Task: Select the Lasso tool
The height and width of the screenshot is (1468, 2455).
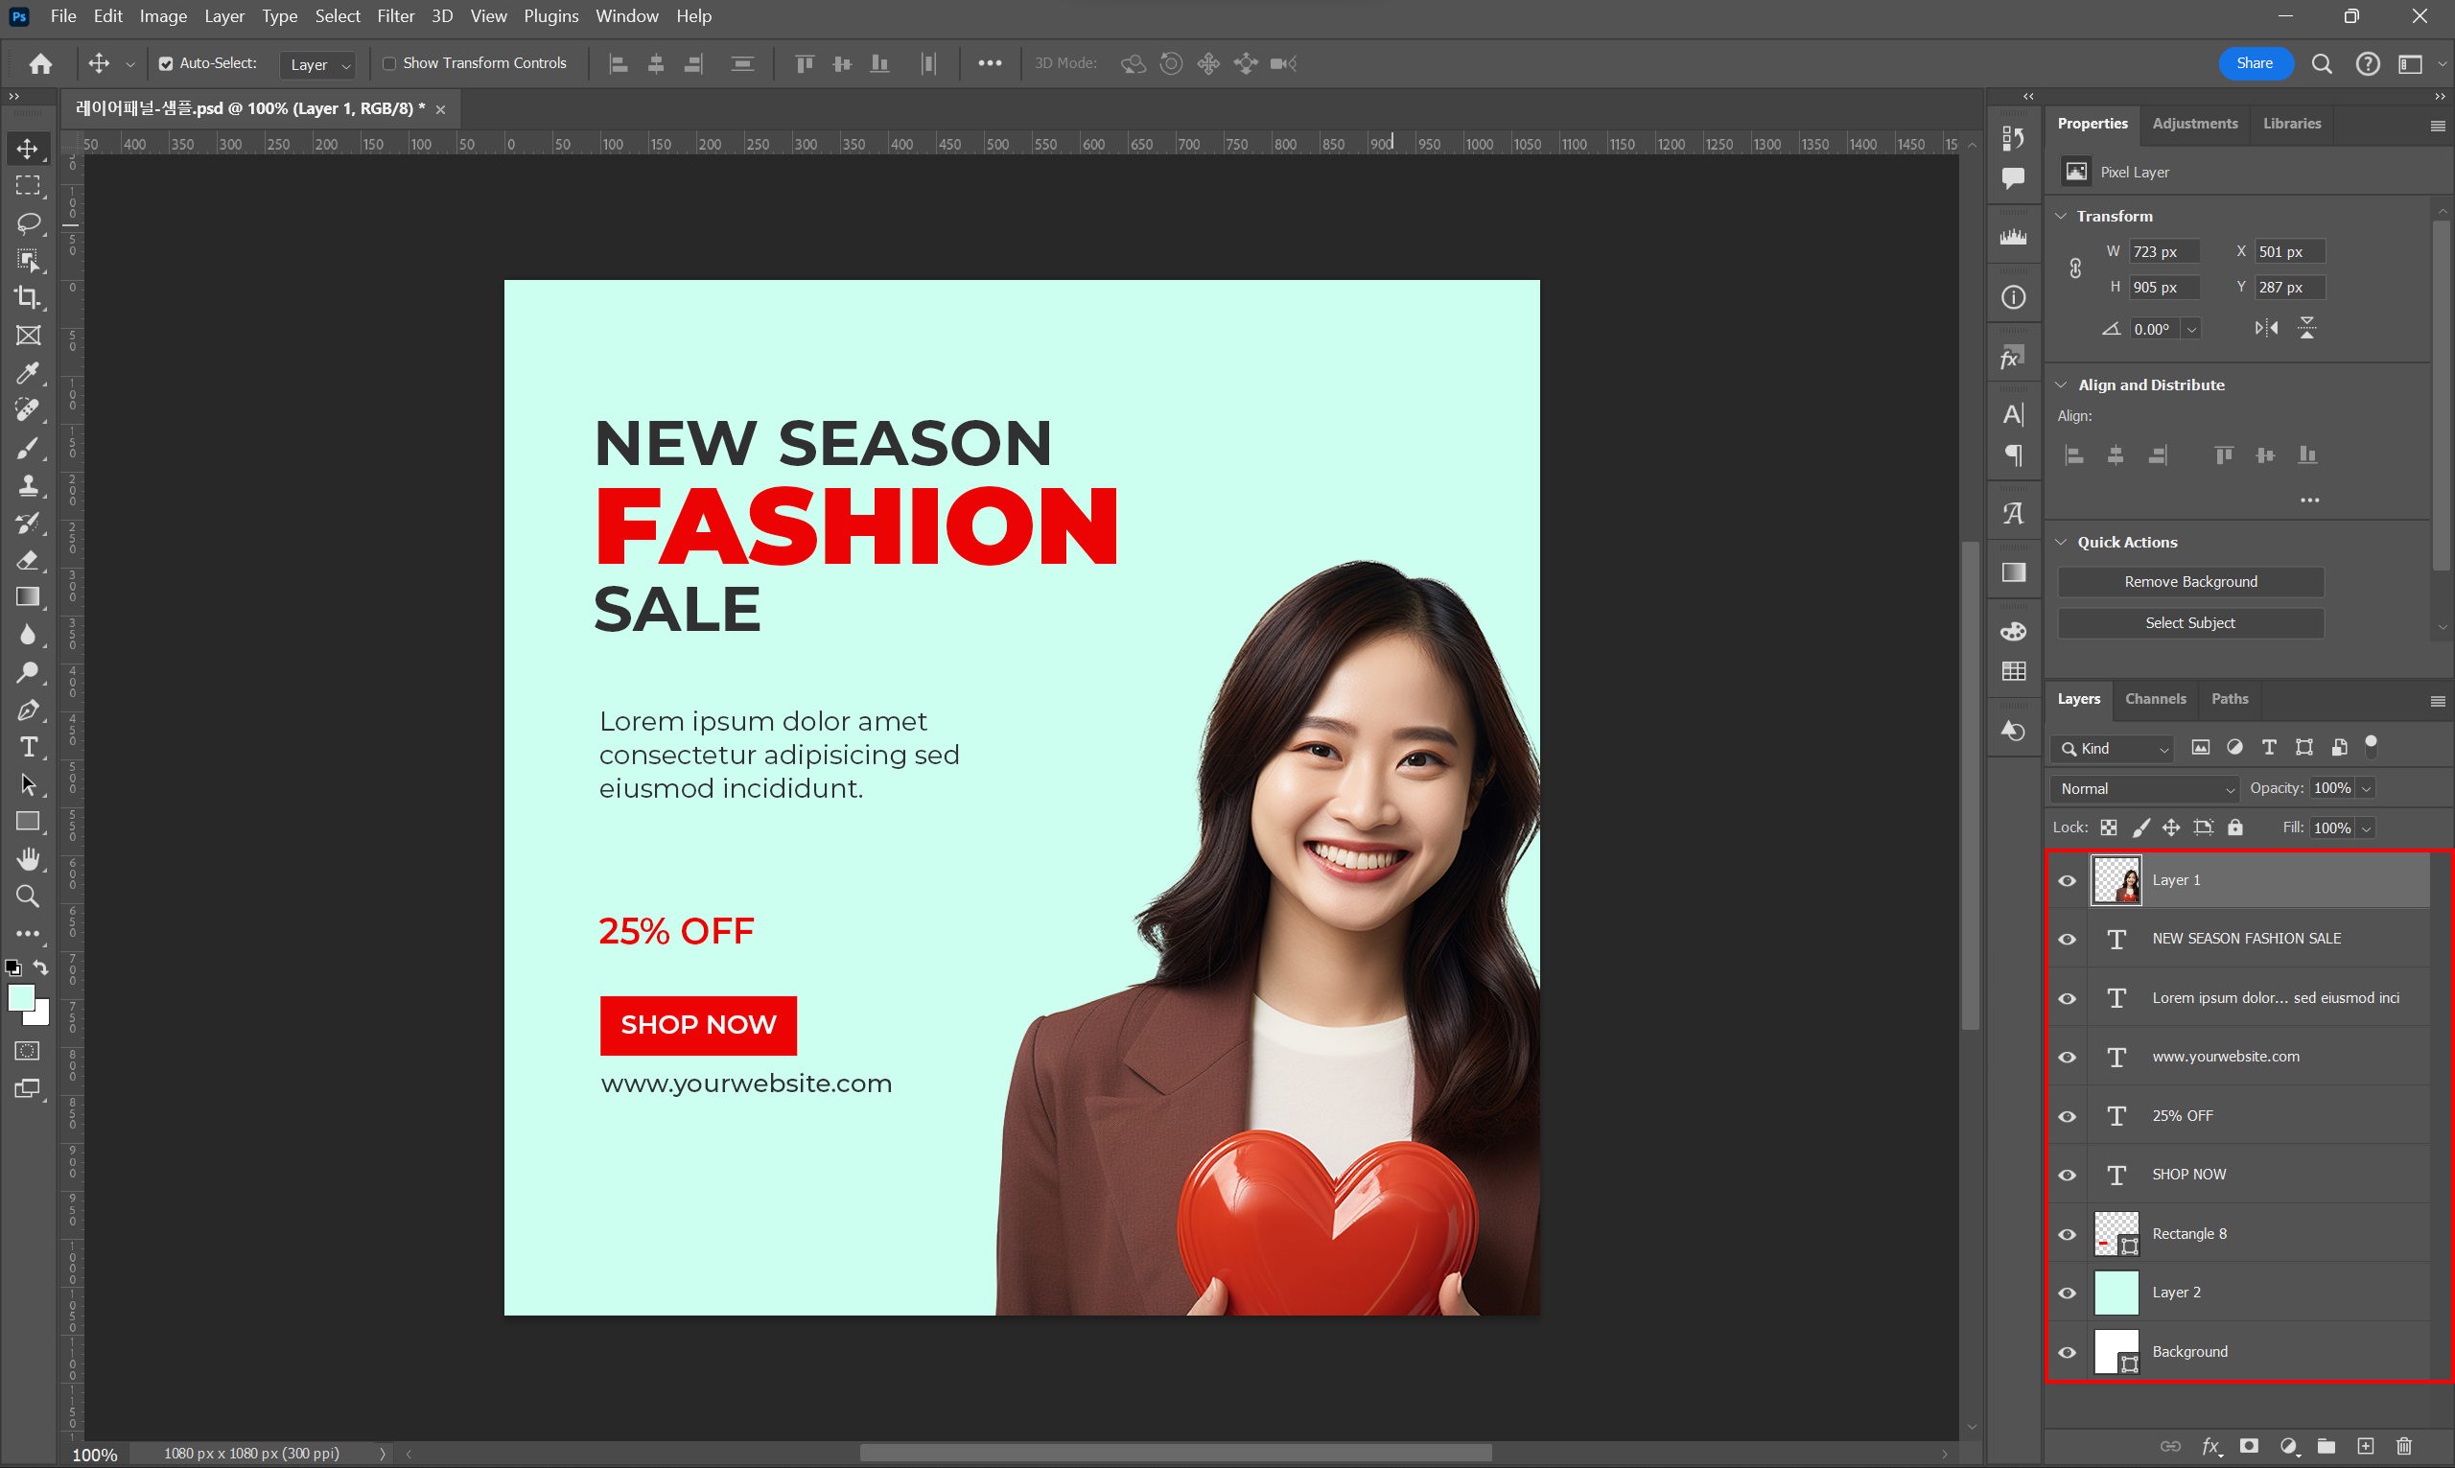Action: 28,222
